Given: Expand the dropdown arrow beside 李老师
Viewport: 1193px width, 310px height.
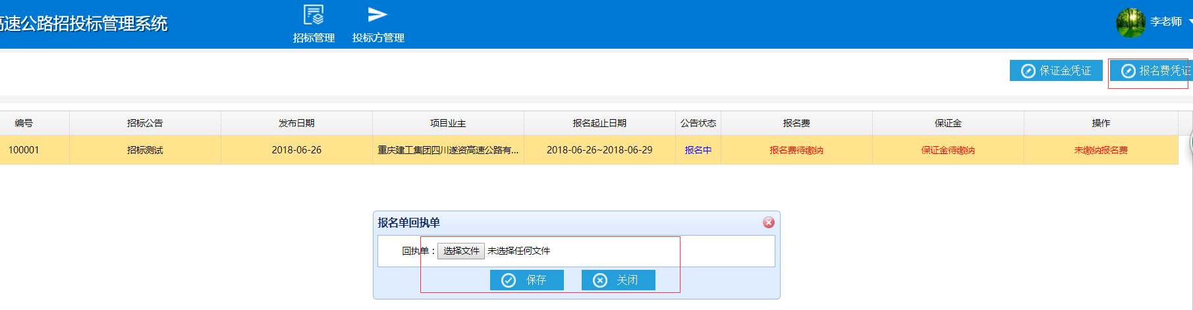Looking at the screenshot, I should point(1190,22).
